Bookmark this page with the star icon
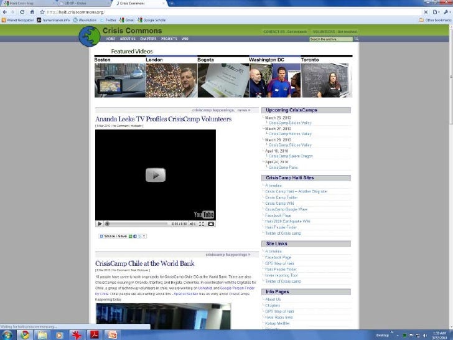 tap(42, 12)
